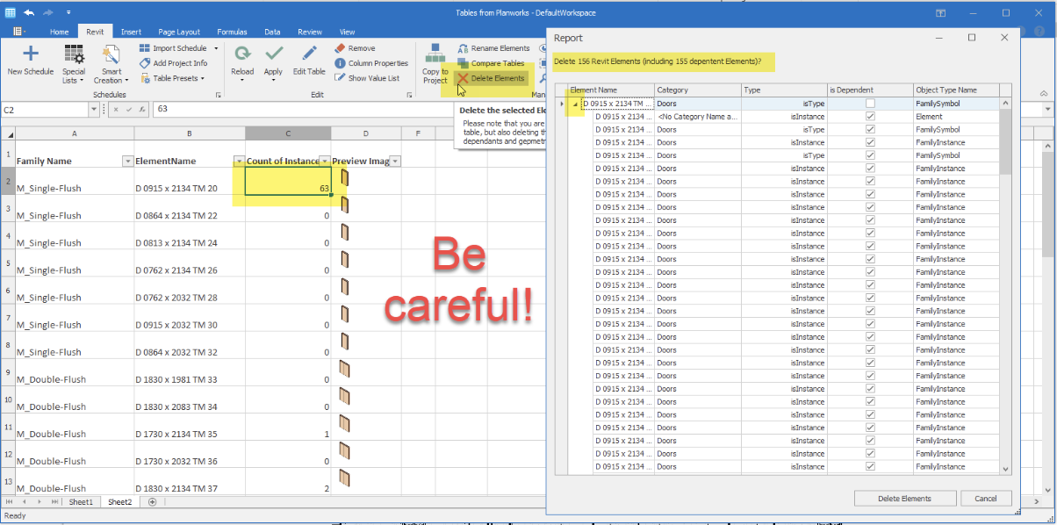1057x525 pixels.
Task: Open the Special Lists dropdown
Action: click(74, 65)
